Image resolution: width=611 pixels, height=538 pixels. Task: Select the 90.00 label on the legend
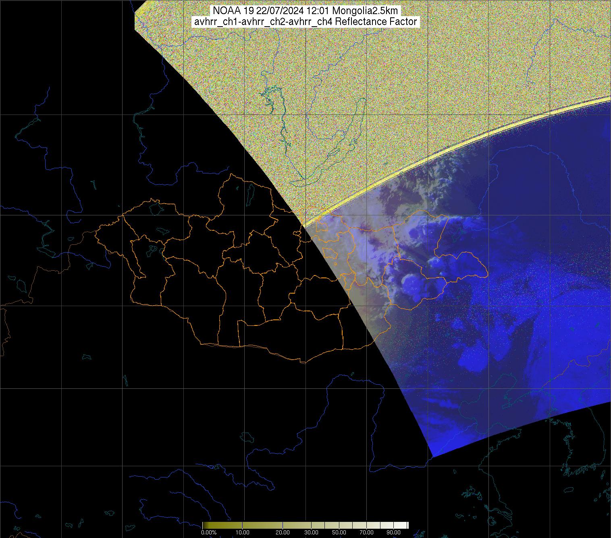[x=391, y=532]
